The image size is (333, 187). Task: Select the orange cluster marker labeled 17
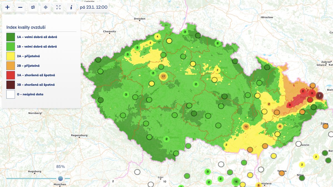[163, 76]
